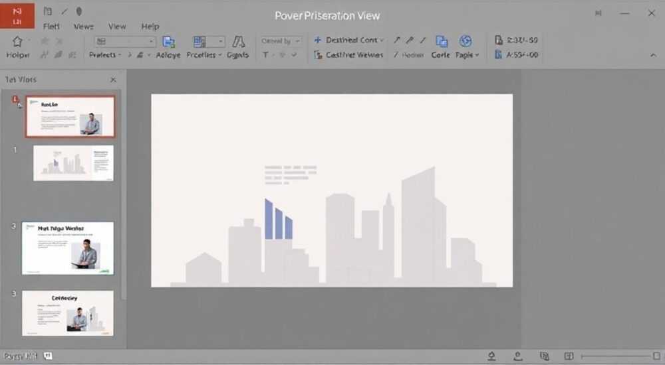Open the Prefects dropdown
Image resolution: width=665 pixels, height=365 pixels.
[105, 55]
